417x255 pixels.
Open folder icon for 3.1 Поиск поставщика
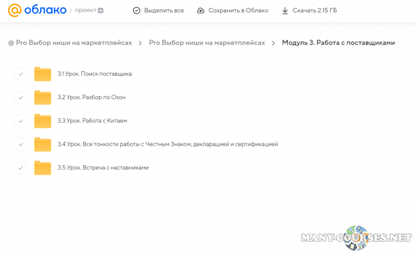(42, 74)
